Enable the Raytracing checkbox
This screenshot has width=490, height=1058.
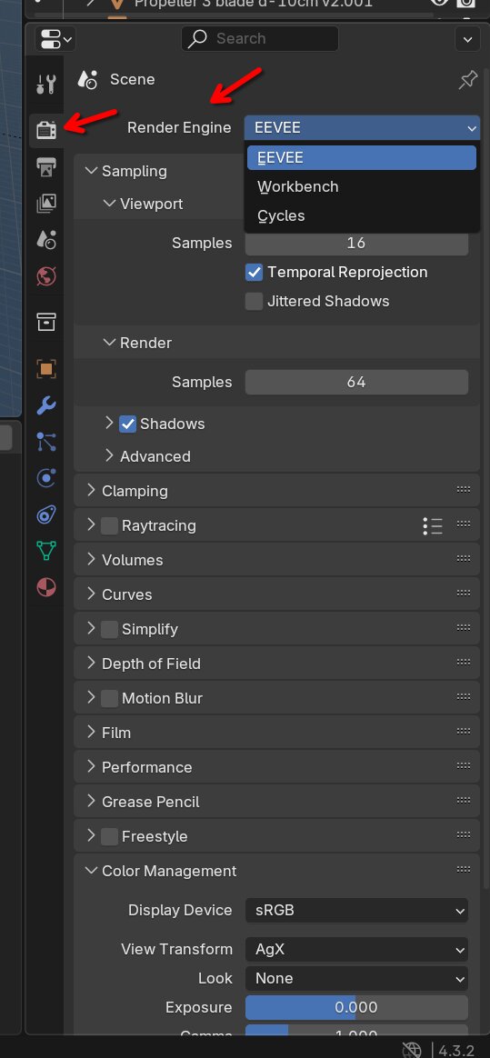point(109,525)
